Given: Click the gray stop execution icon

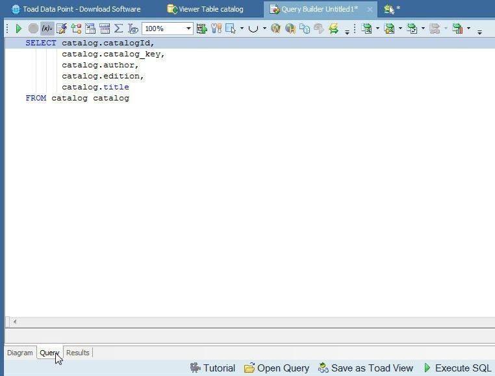Looking at the screenshot, I should coord(33,29).
